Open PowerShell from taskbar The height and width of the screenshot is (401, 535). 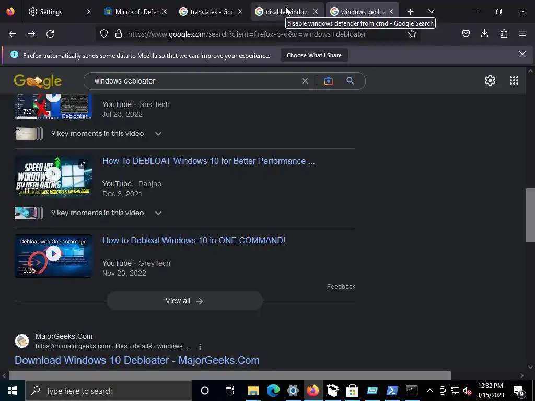[392, 391]
